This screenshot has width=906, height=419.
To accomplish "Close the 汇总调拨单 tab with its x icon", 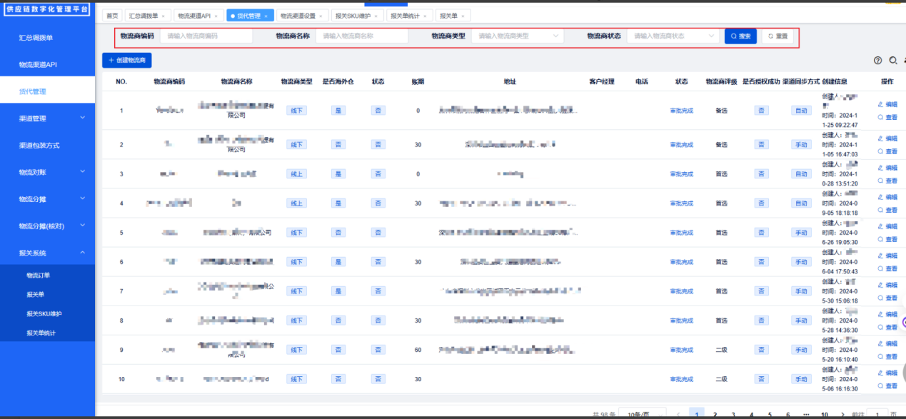I will point(163,16).
